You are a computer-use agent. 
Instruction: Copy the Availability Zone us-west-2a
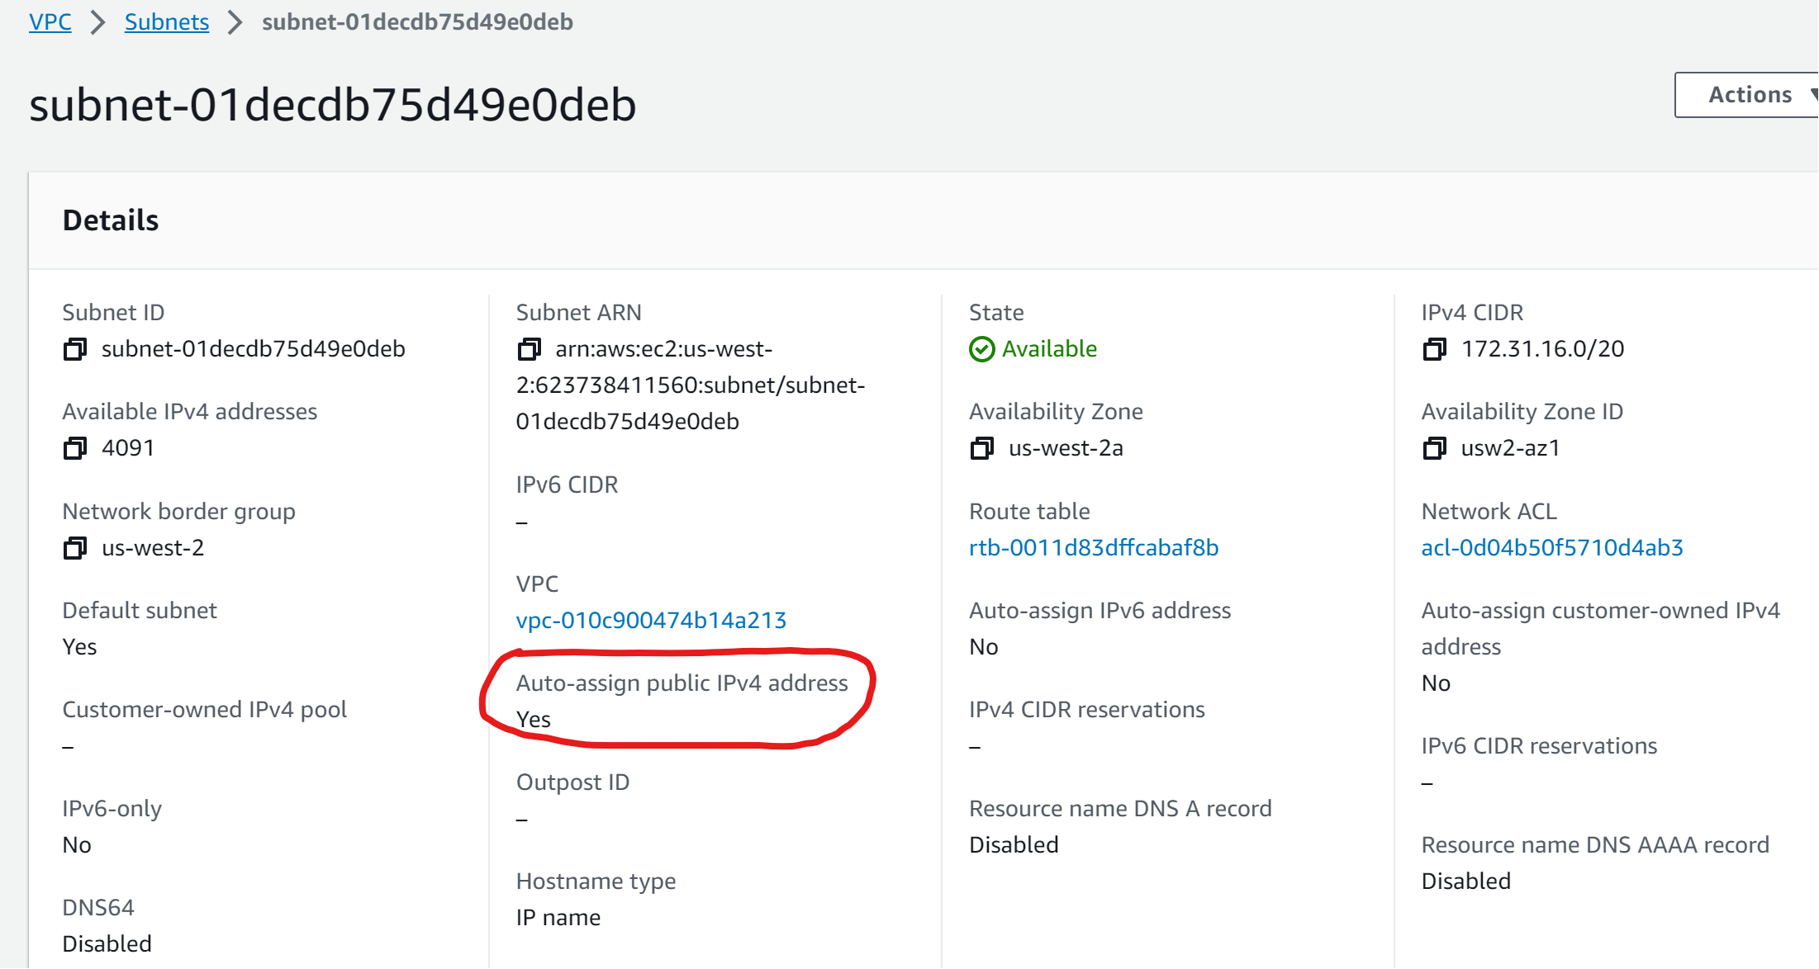[981, 448]
